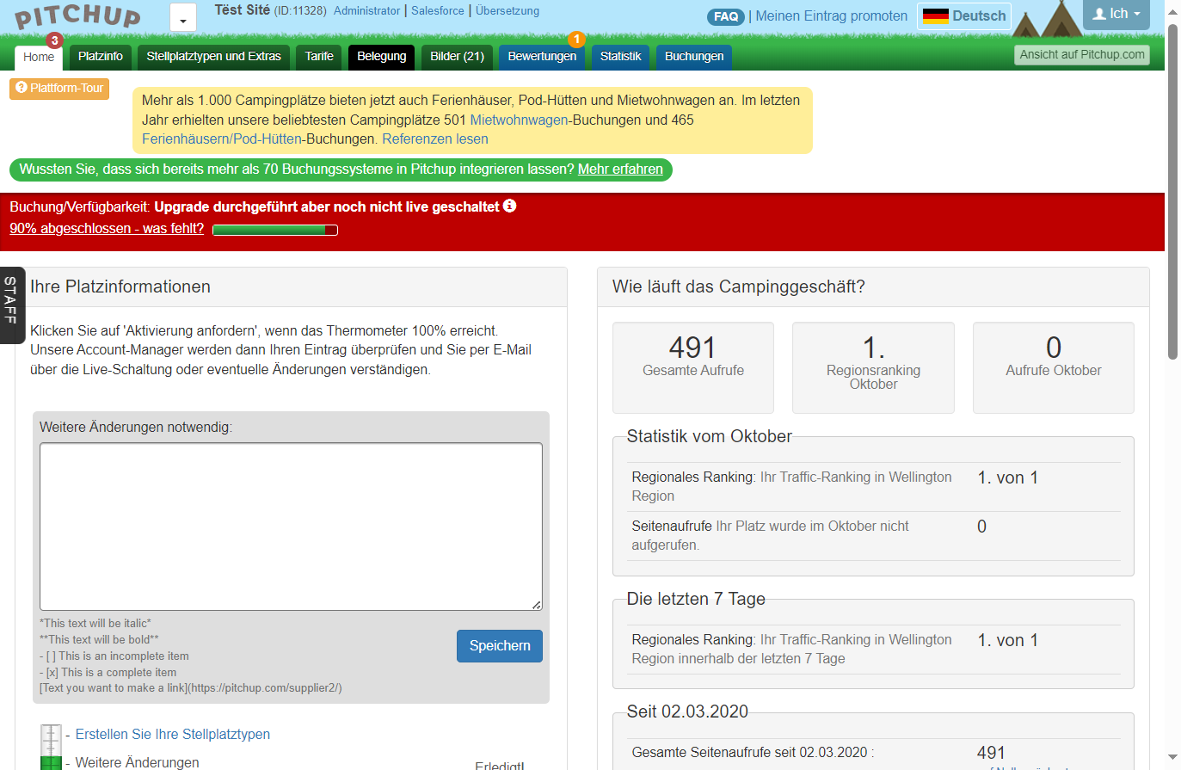Click the Home tab notification badge 3
The image size is (1181, 770).
pyautogui.click(x=54, y=40)
